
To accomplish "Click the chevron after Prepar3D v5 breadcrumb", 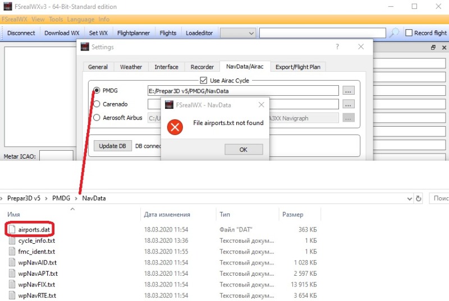I will click(46, 198).
